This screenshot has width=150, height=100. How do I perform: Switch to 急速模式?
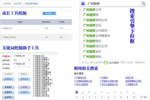pos(8,97)
